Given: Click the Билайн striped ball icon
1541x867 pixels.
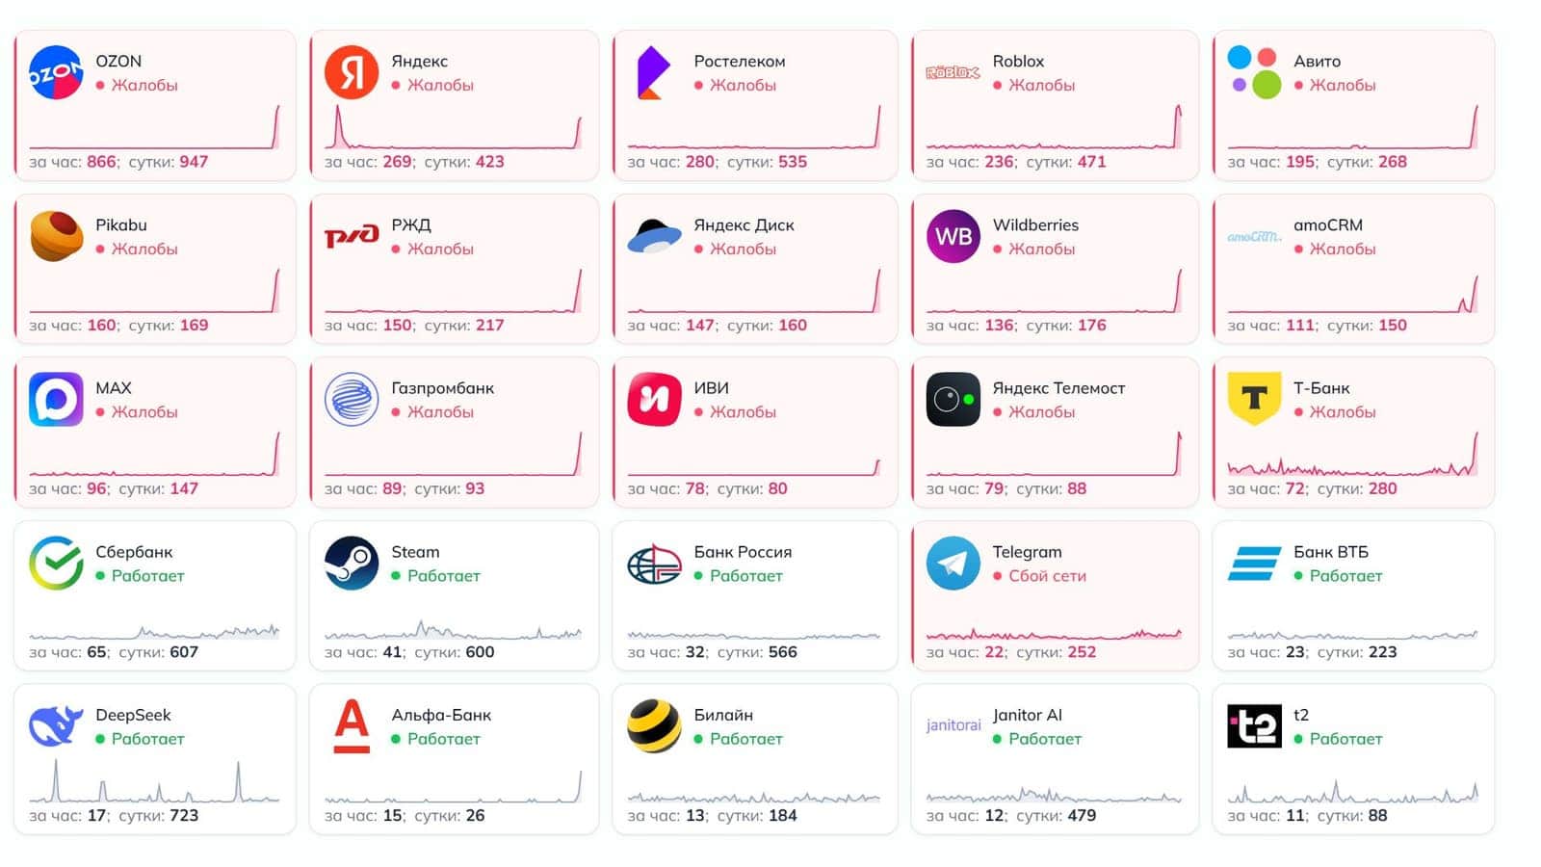Looking at the screenshot, I should [654, 725].
